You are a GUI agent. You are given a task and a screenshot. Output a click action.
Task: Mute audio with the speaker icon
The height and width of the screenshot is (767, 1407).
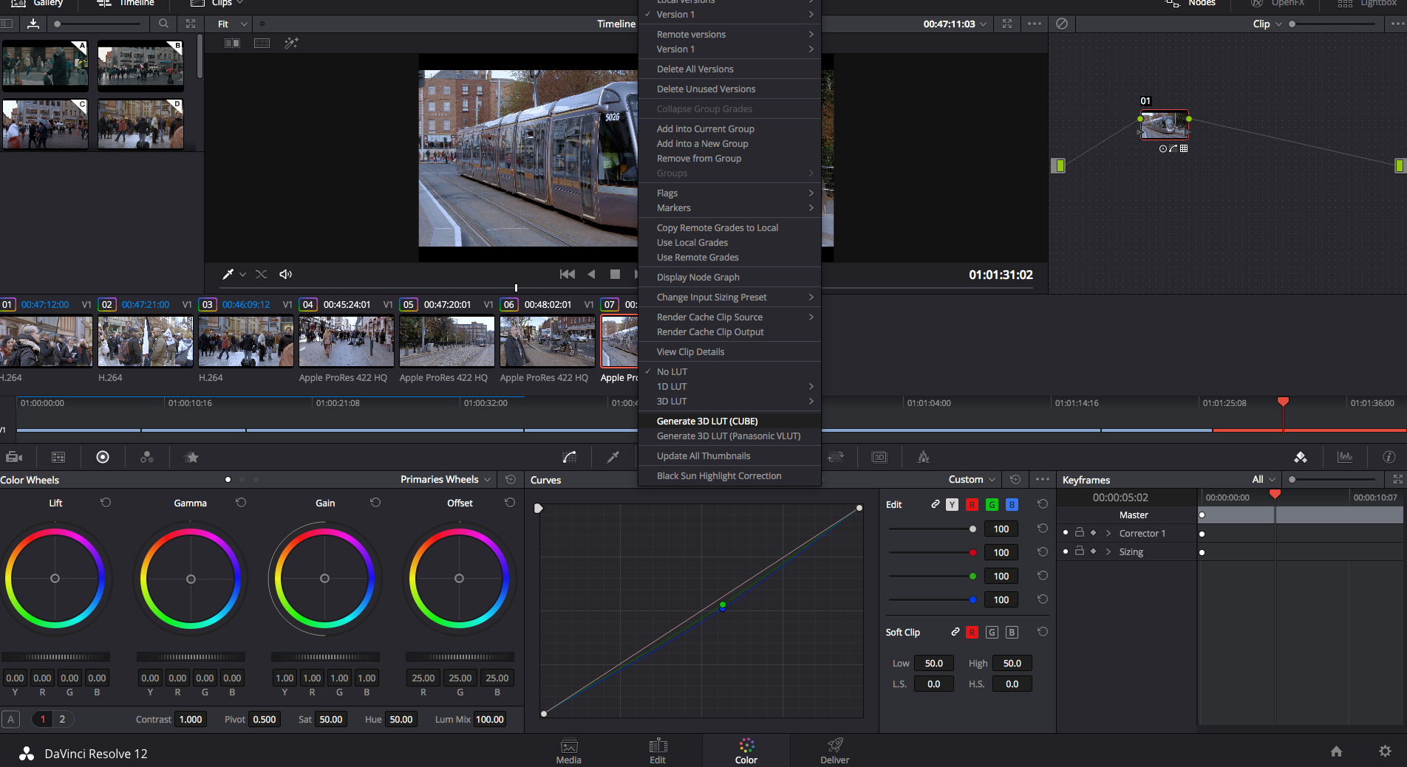285,274
